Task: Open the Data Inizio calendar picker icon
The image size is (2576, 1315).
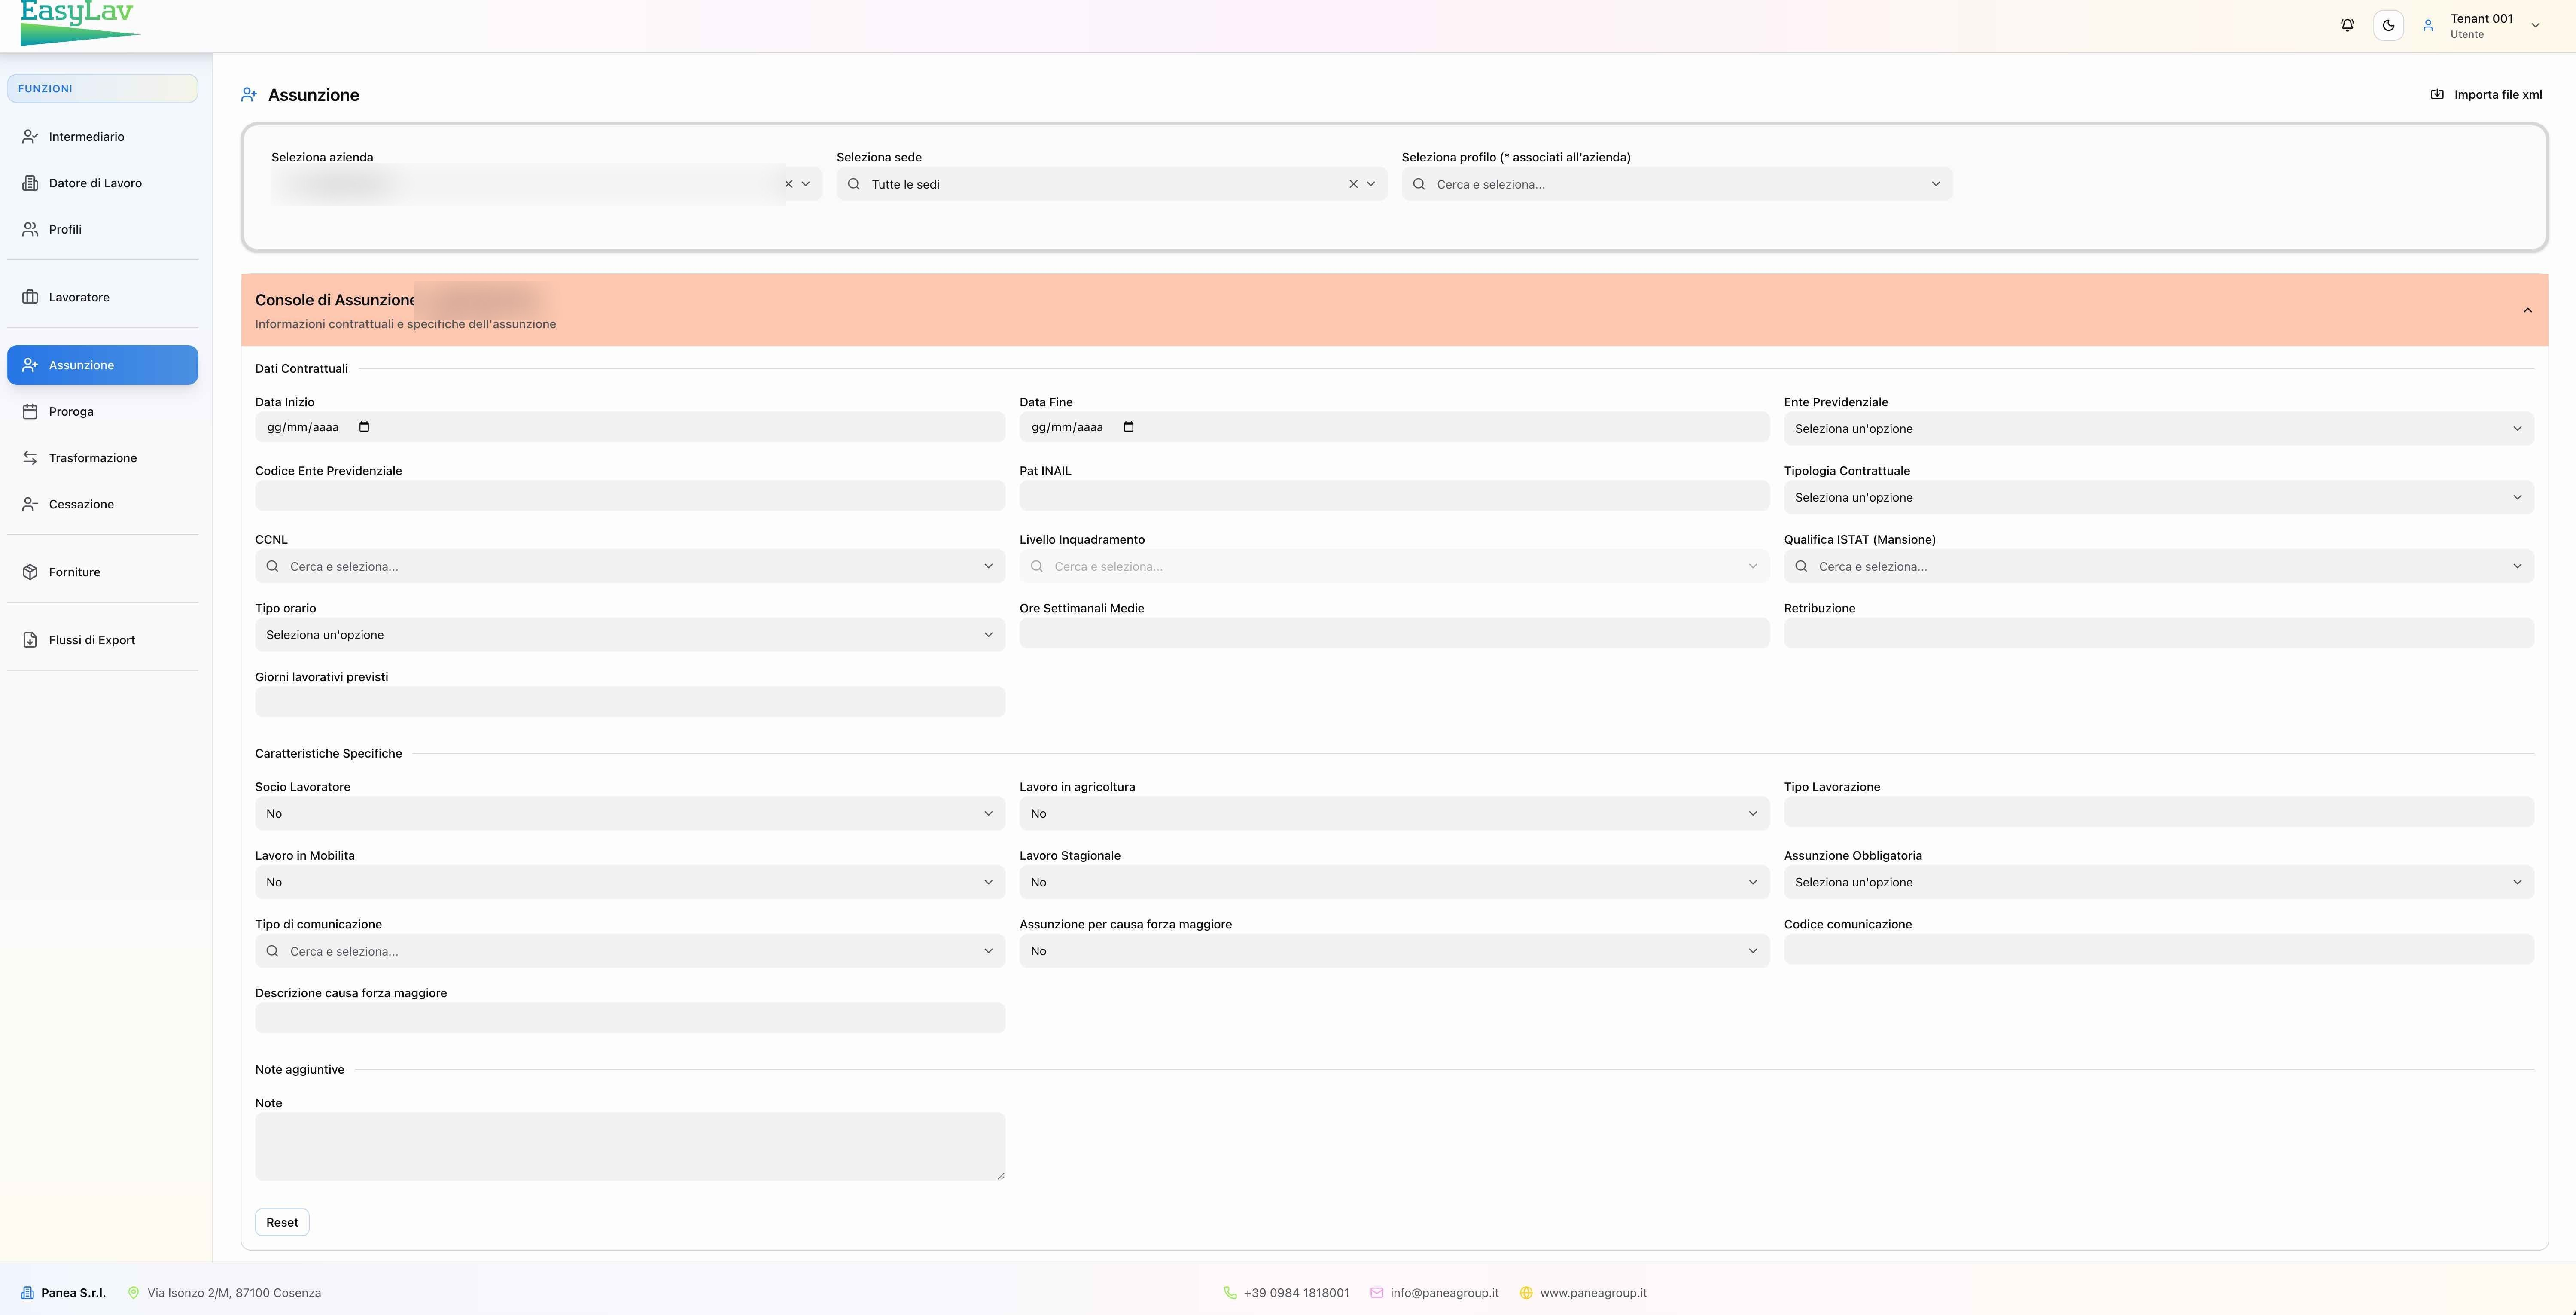Action: point(364,427)
